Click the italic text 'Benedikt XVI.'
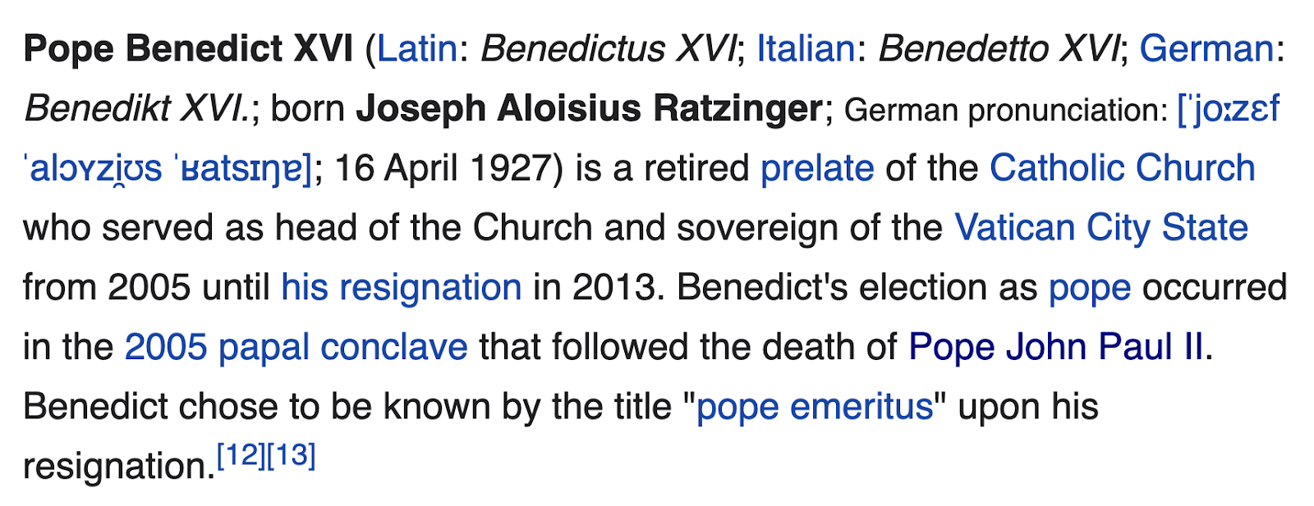Viewport: 1314px width, 506px height. click(137, 108)
